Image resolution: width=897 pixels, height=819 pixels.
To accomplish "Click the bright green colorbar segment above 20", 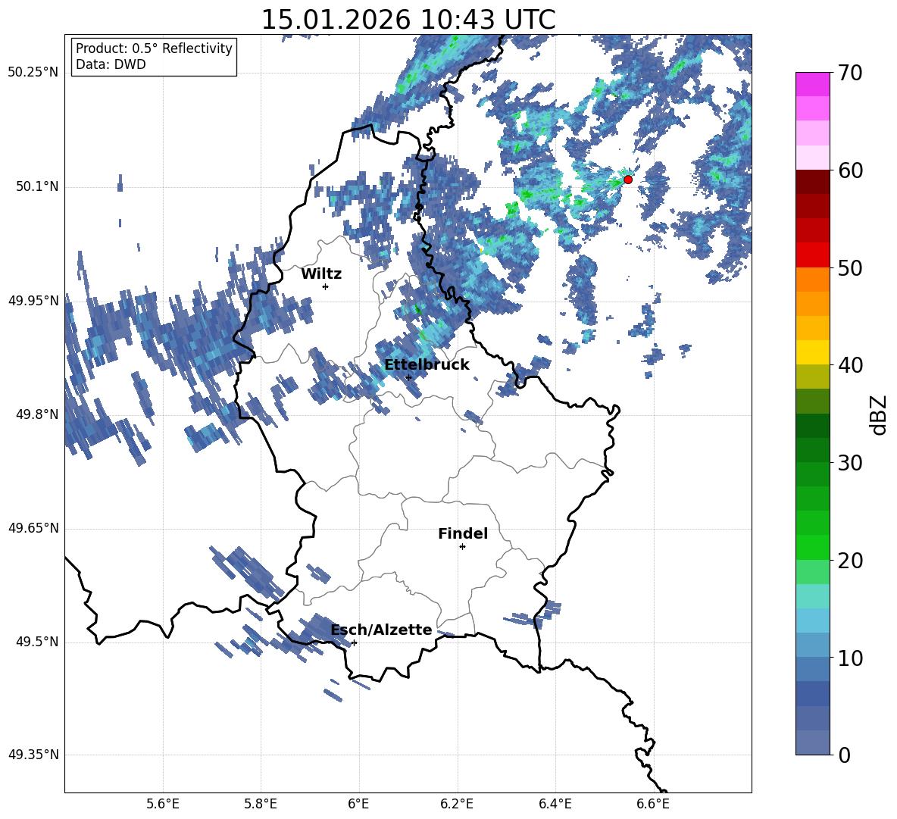I will pos(813,547).
